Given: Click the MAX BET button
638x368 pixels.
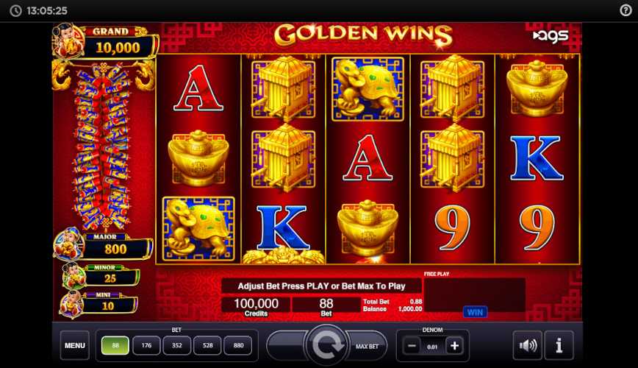Looking at the screenshot, I should (367, 346).
